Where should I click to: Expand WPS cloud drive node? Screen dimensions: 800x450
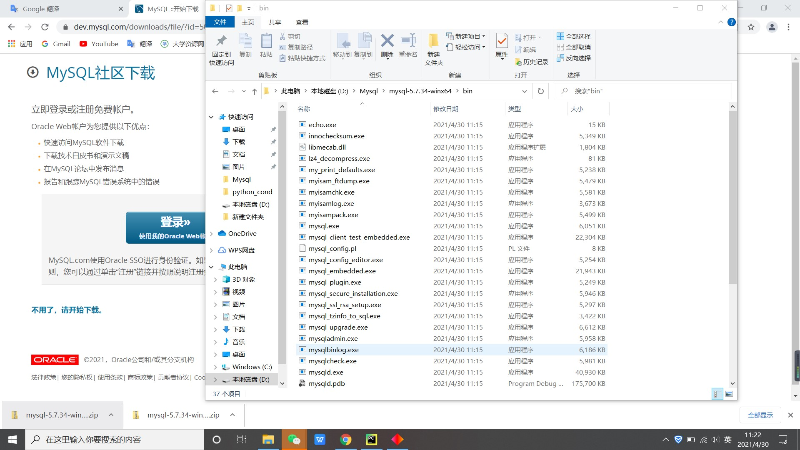[211, 250]
